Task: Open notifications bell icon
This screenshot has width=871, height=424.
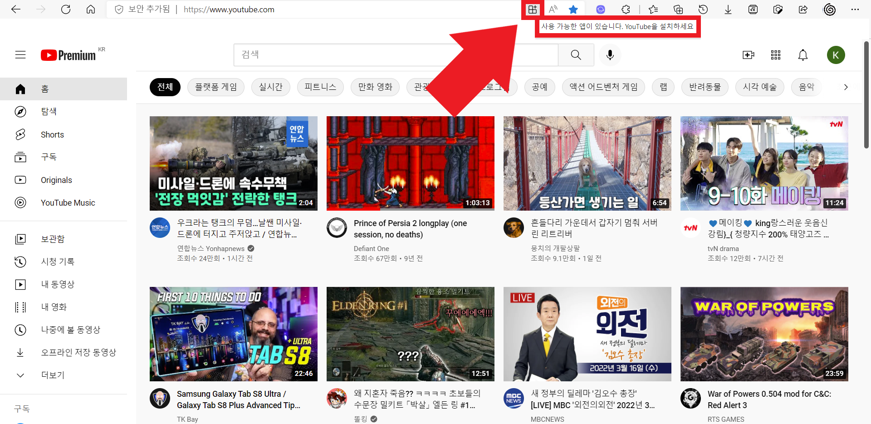Action: [803, 55]
